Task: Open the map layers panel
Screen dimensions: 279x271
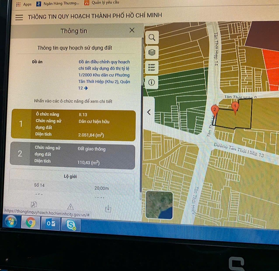Action: coord(152,52)
